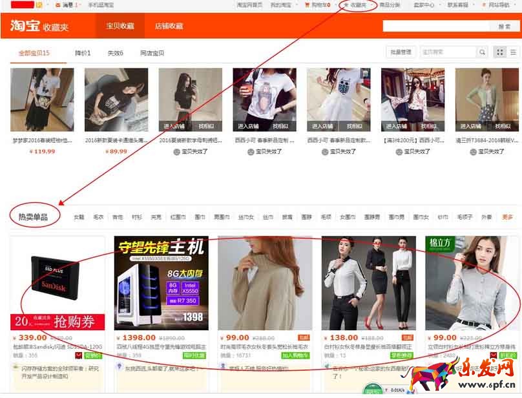The height and width of the screenshot is (398, 522).
Task: Click the message envelope icon in top bar
Action: (x=57, y=5)
